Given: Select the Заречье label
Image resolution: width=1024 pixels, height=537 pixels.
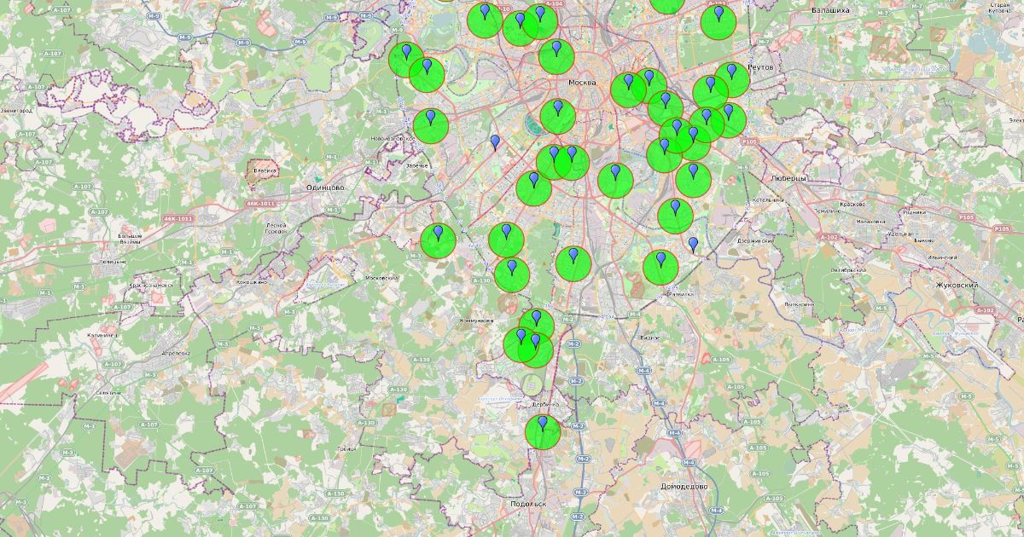Looking at the screenshot, I should pos(416,165).
